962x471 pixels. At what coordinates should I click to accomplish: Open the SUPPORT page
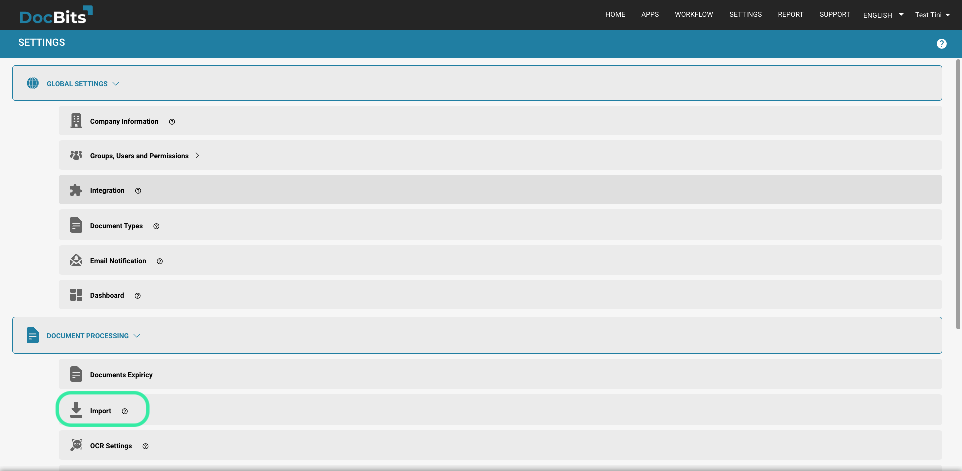(835, 14)
